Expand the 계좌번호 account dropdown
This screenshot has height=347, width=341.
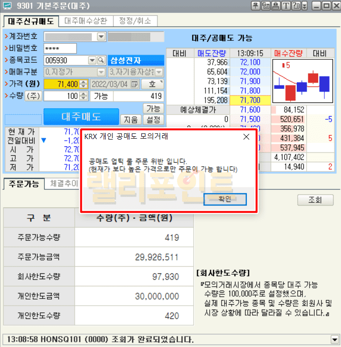point(101,37)
